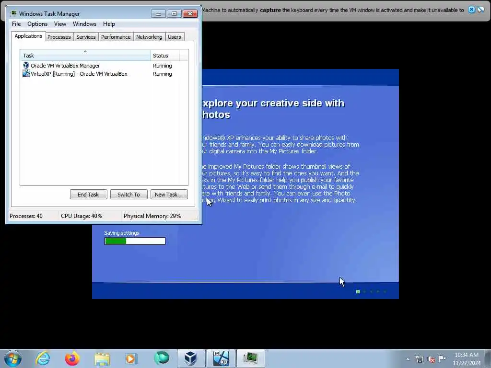Click the CPU Usage: 40% status bar entry

[x=82, y=216]
